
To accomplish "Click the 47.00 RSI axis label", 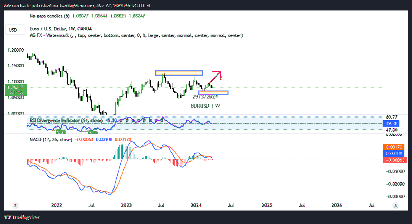I will pos(391,130).
